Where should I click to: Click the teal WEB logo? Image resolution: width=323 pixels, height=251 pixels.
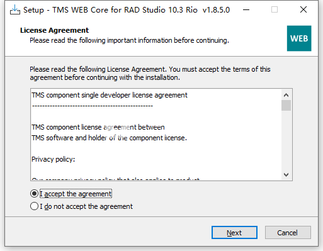[x=299, y=38]
